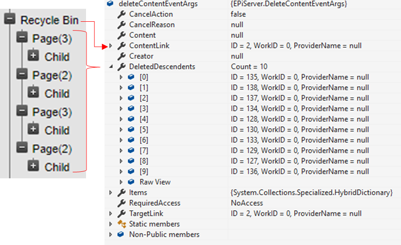Screen dimensions: 401x245
Task: Click the Non-Public members cube icon
Action: 122,234
